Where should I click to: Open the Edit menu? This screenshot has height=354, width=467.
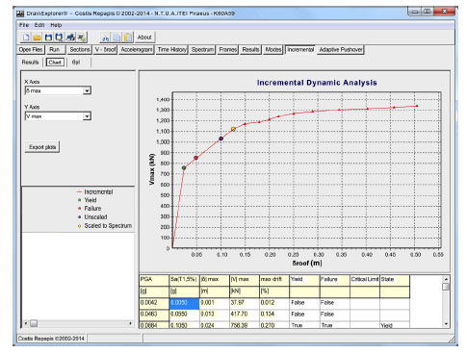click(39, 25)
